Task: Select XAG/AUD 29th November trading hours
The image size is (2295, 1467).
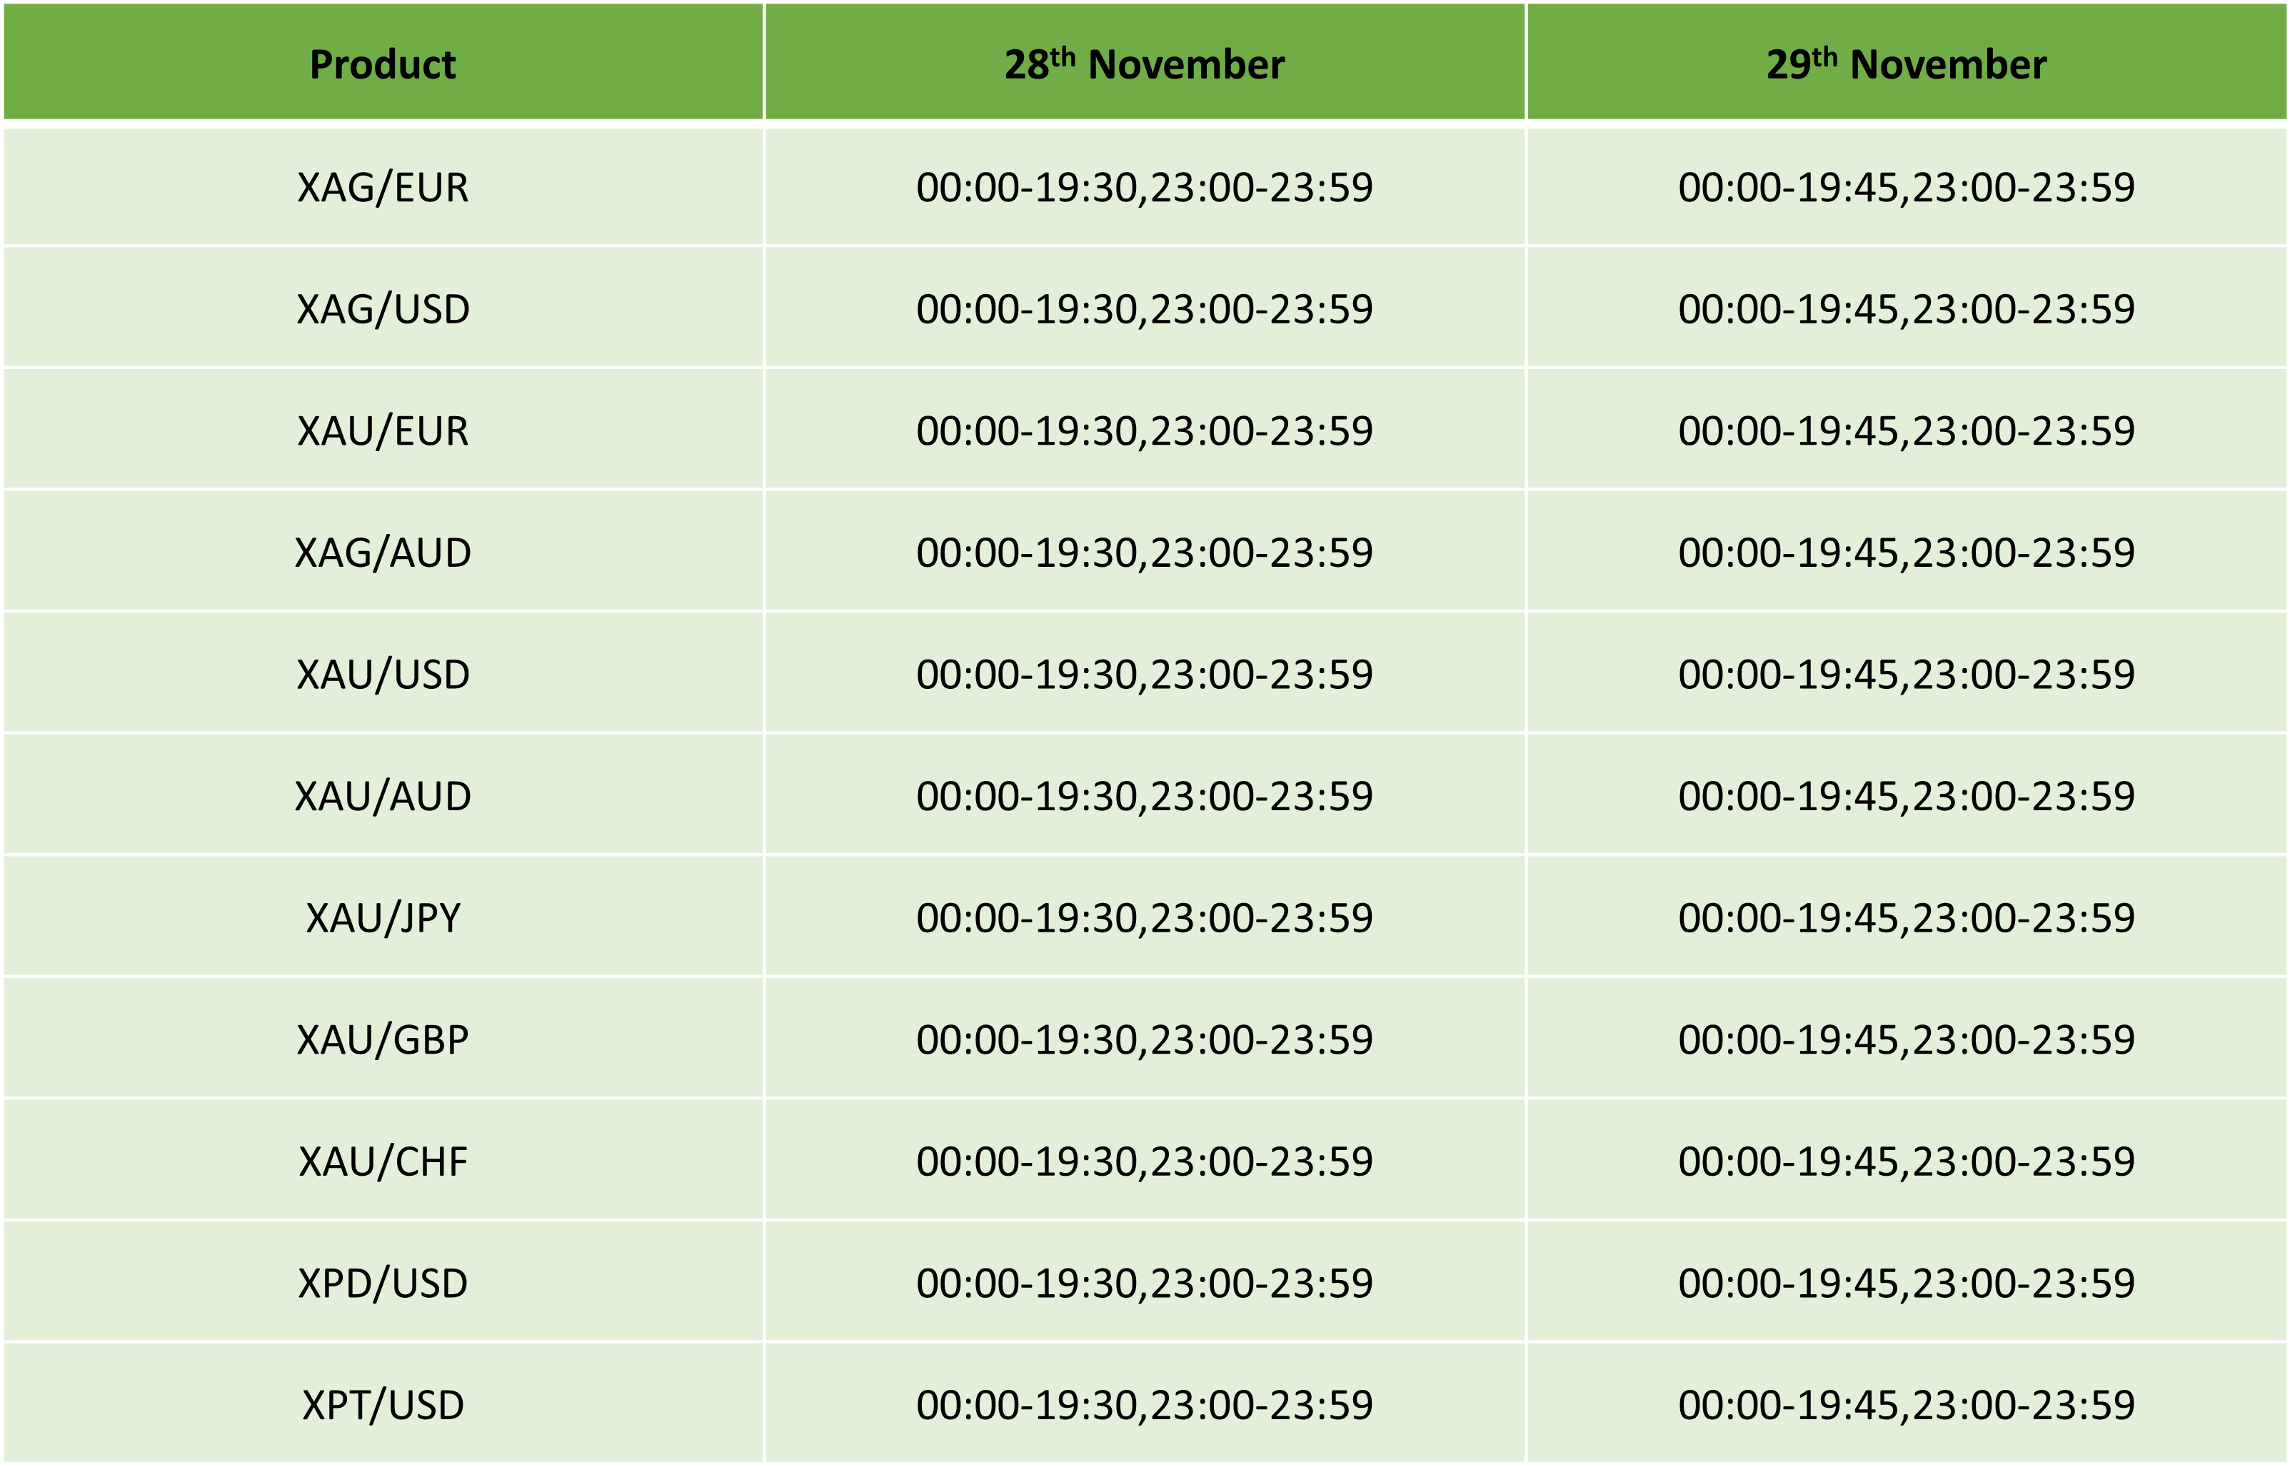Action: (x=1907, y=553)
